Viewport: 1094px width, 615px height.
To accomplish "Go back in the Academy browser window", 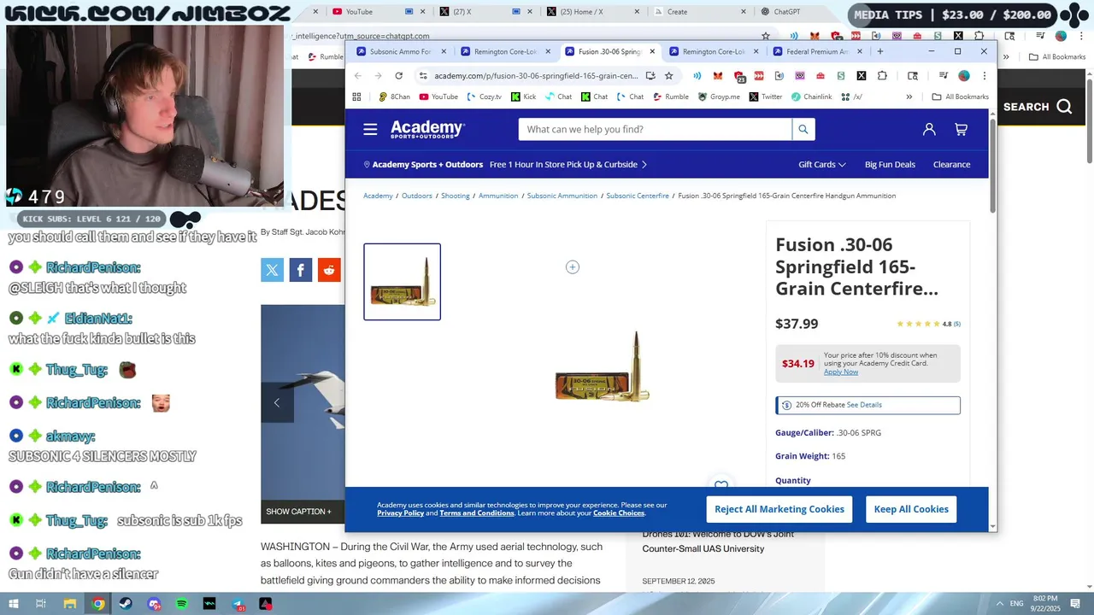I will (358, 75).
